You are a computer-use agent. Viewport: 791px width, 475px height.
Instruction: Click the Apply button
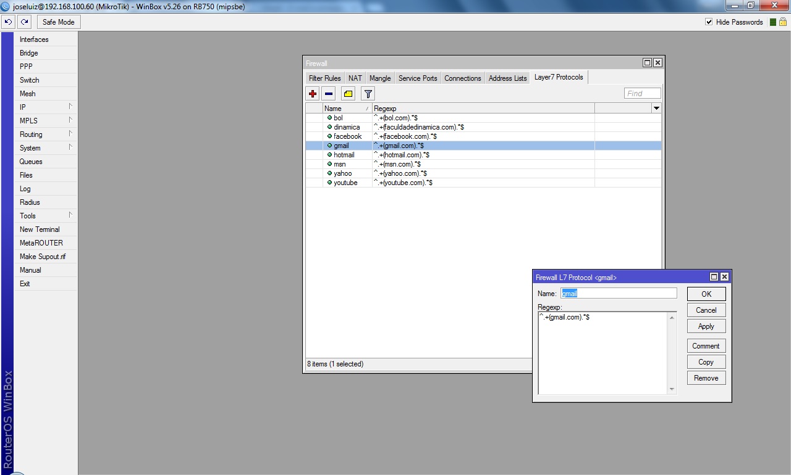[706, 326]
